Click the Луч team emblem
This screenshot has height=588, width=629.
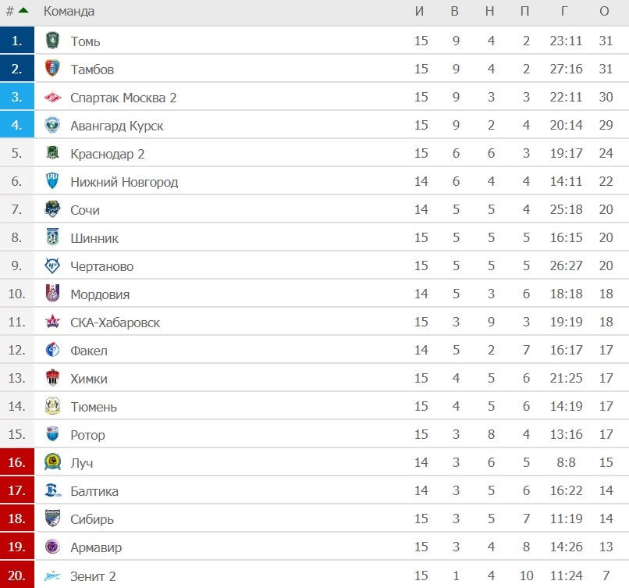[x=52, y=462]
